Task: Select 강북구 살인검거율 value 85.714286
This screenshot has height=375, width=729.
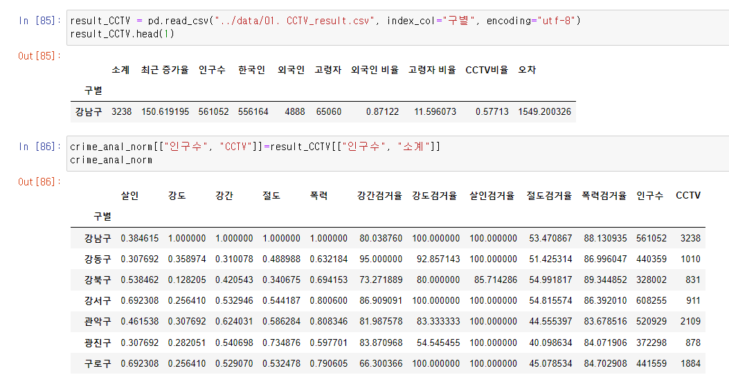Action: [496, 280]
